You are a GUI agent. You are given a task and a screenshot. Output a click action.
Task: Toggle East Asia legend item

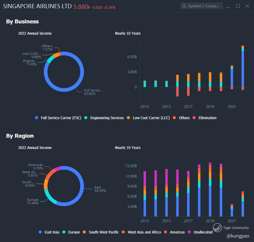pyautogui.click(x=49, y=232)
